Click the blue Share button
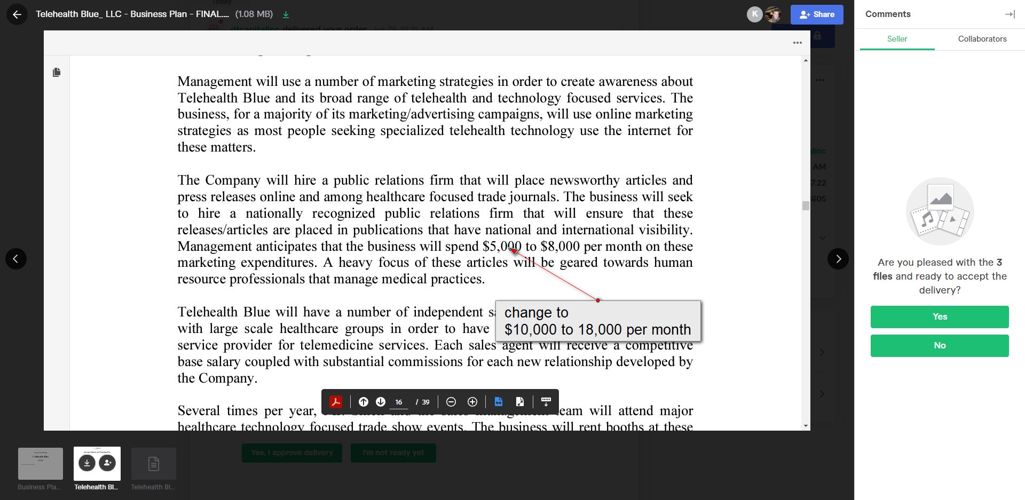Screen dimensions: 1025x500 coord(817,14)
